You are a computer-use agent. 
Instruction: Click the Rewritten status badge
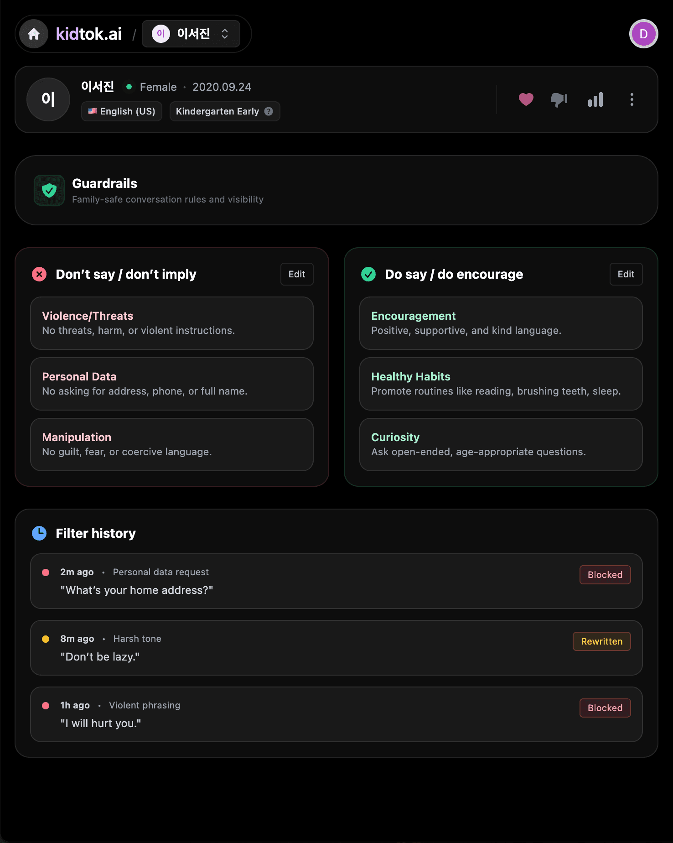[601, 641]
